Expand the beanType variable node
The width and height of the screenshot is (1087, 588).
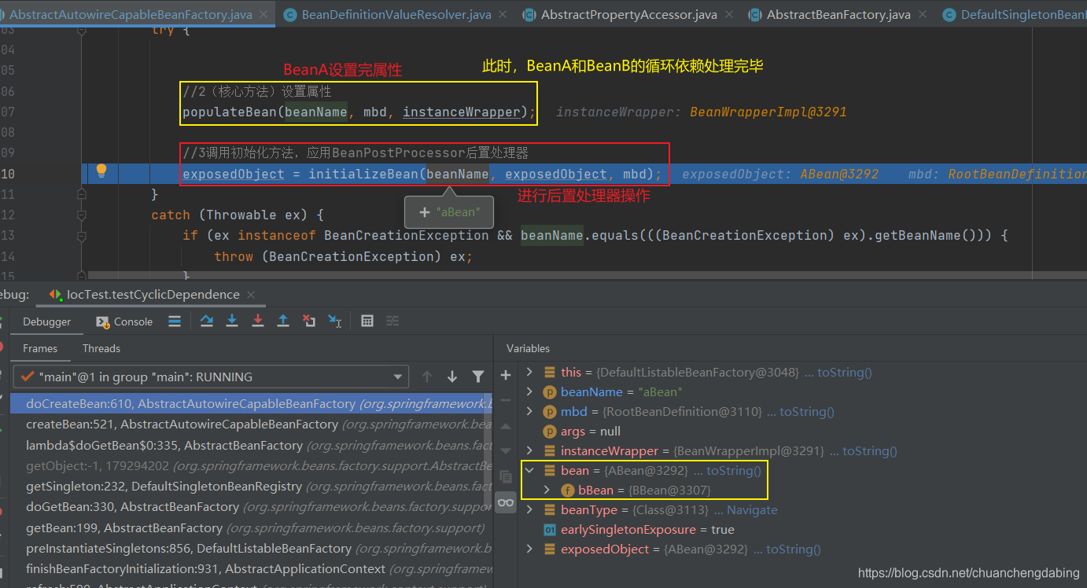[x=529, y=509]
